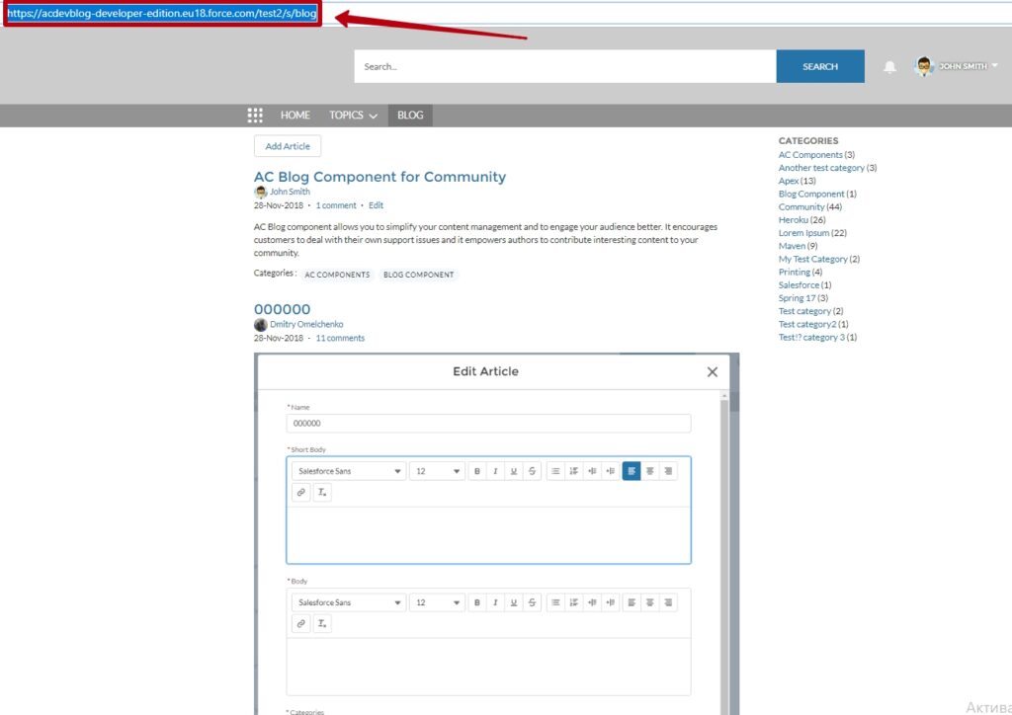Click the browser address URL
Viewport: 1012px width, 715px height.
click(162, 13)
